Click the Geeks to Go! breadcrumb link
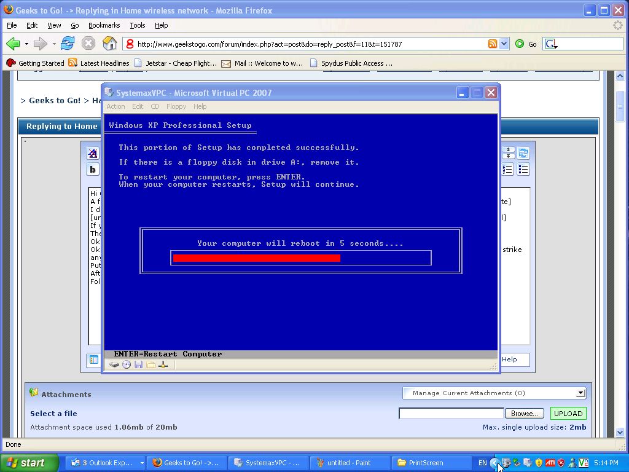 (x=55, y=100)
